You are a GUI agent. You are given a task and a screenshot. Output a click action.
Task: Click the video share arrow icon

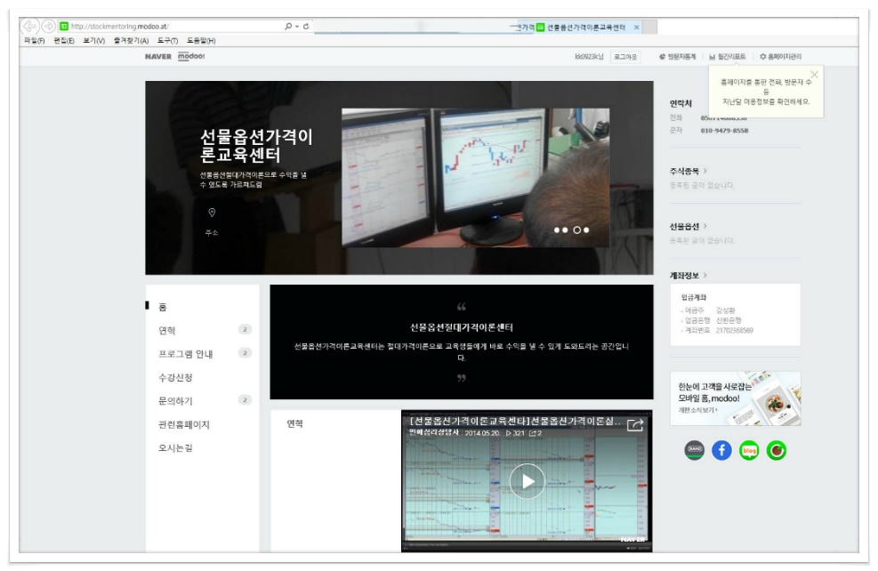[635, 425]
